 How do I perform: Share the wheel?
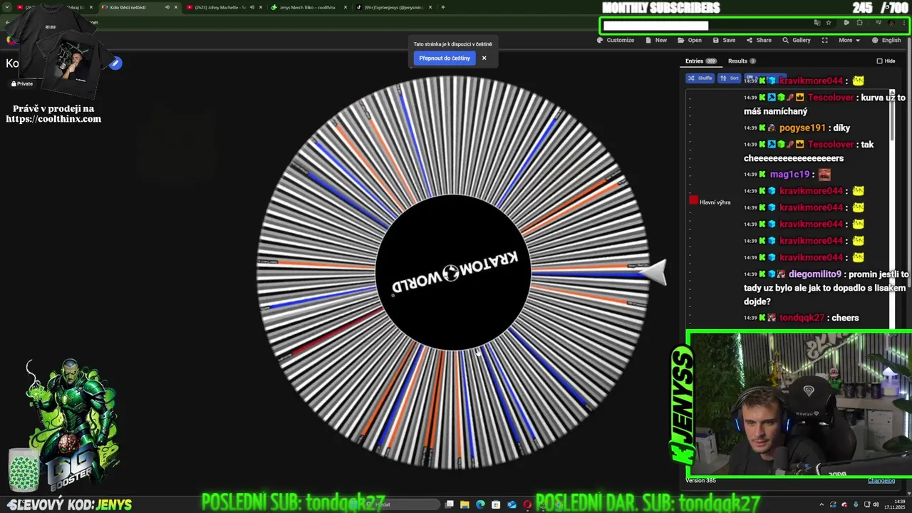click(x=759, y=40)
